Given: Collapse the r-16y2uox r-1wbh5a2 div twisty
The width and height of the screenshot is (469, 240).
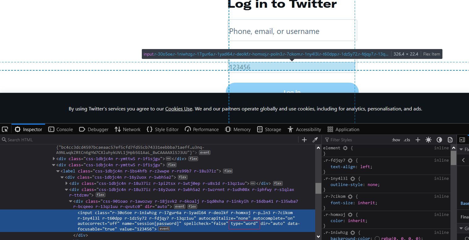Looking at the screenshot, I should [x=62, y=177].
